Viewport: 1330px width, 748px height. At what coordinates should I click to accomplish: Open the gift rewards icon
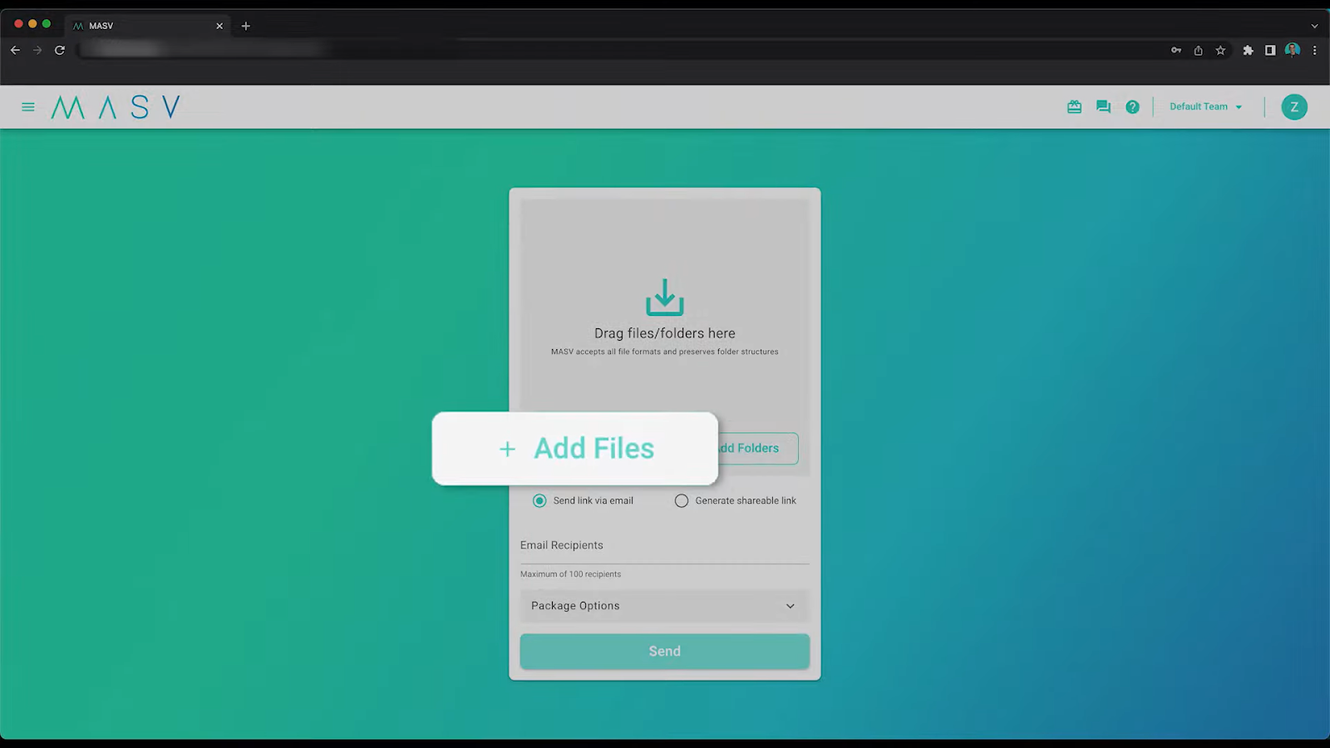[1074, 106]
